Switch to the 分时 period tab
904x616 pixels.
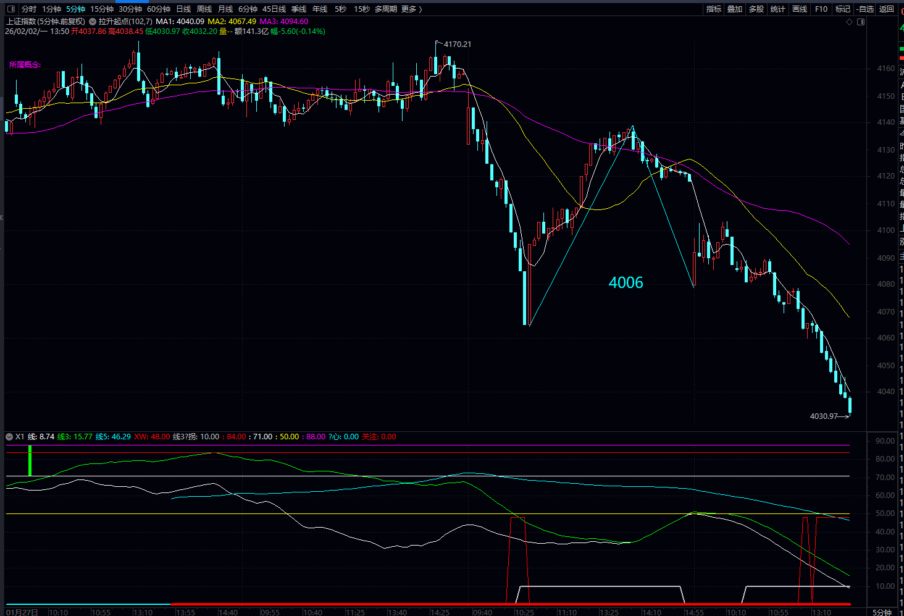(x=29, y=9)
